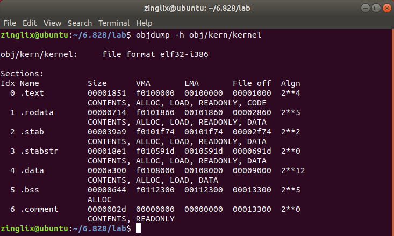Screen dimensions: 394x236
Task: Open the Help menu
Action: 144,23
